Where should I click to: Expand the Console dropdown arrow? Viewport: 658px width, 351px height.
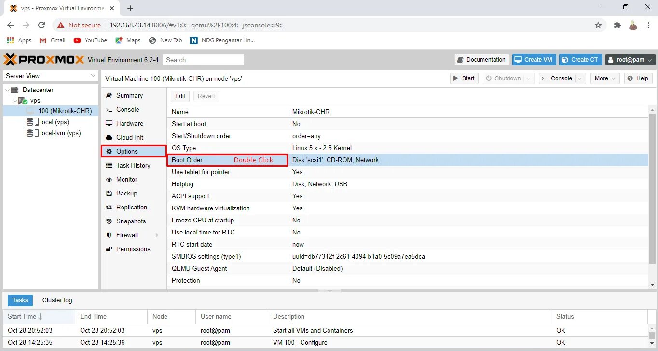(580, 78)
